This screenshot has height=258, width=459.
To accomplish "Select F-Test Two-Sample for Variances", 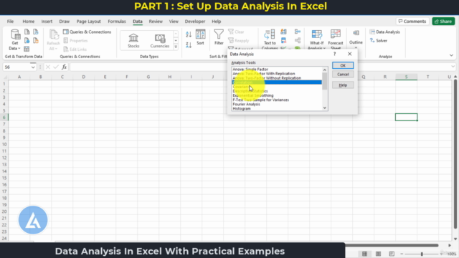I will (260, 100).
